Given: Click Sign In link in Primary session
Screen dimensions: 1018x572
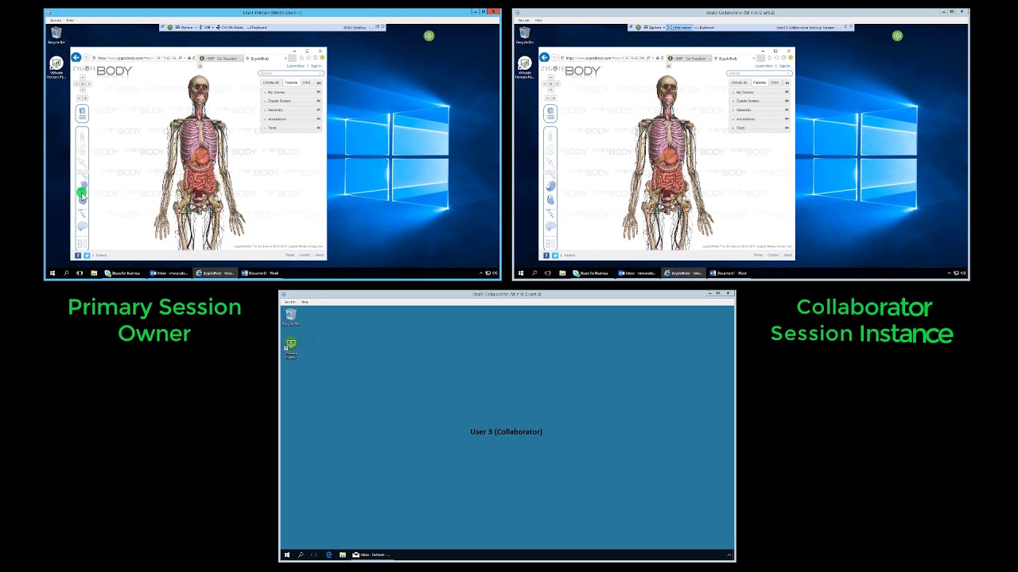Looking at the screenshot, I should coord(316,66).
